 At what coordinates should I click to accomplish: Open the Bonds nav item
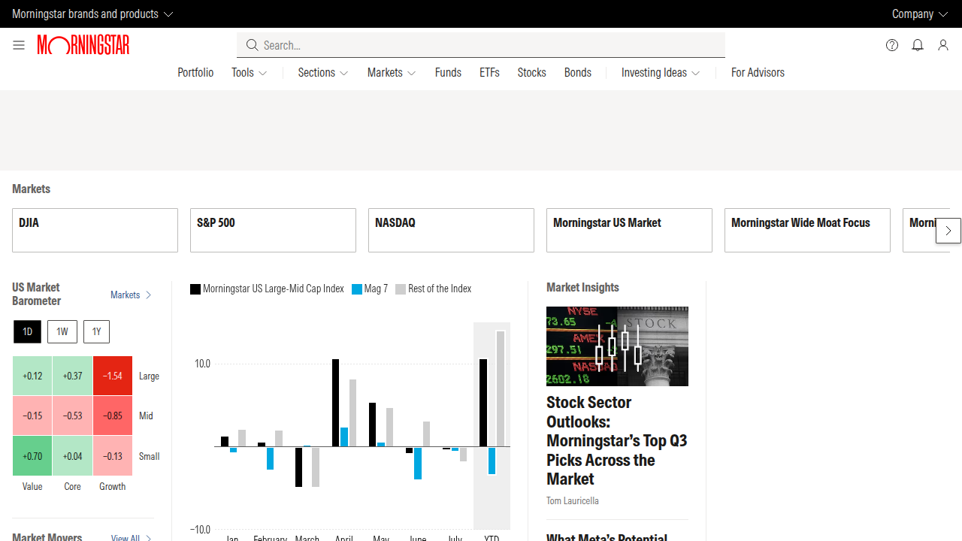click(578, 73)
